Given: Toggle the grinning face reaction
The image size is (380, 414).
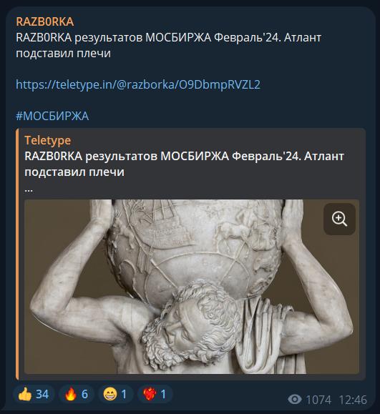Looking at the screenshot, I should click(115, 394).
